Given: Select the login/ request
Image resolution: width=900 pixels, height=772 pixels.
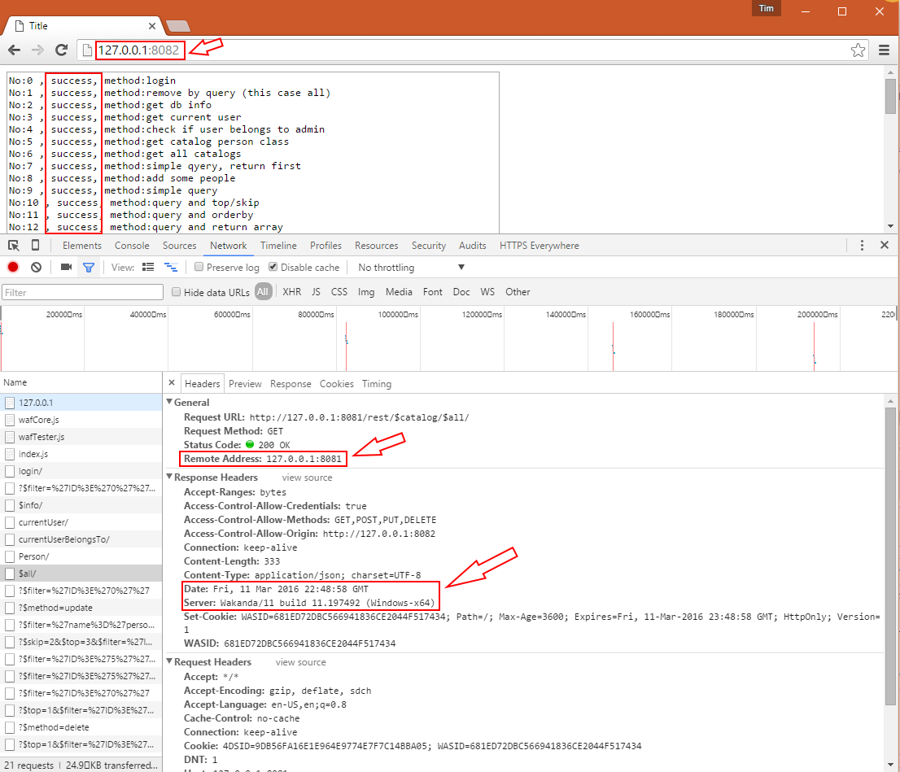Looking at the screenshot, I should (x=81, y=471).
